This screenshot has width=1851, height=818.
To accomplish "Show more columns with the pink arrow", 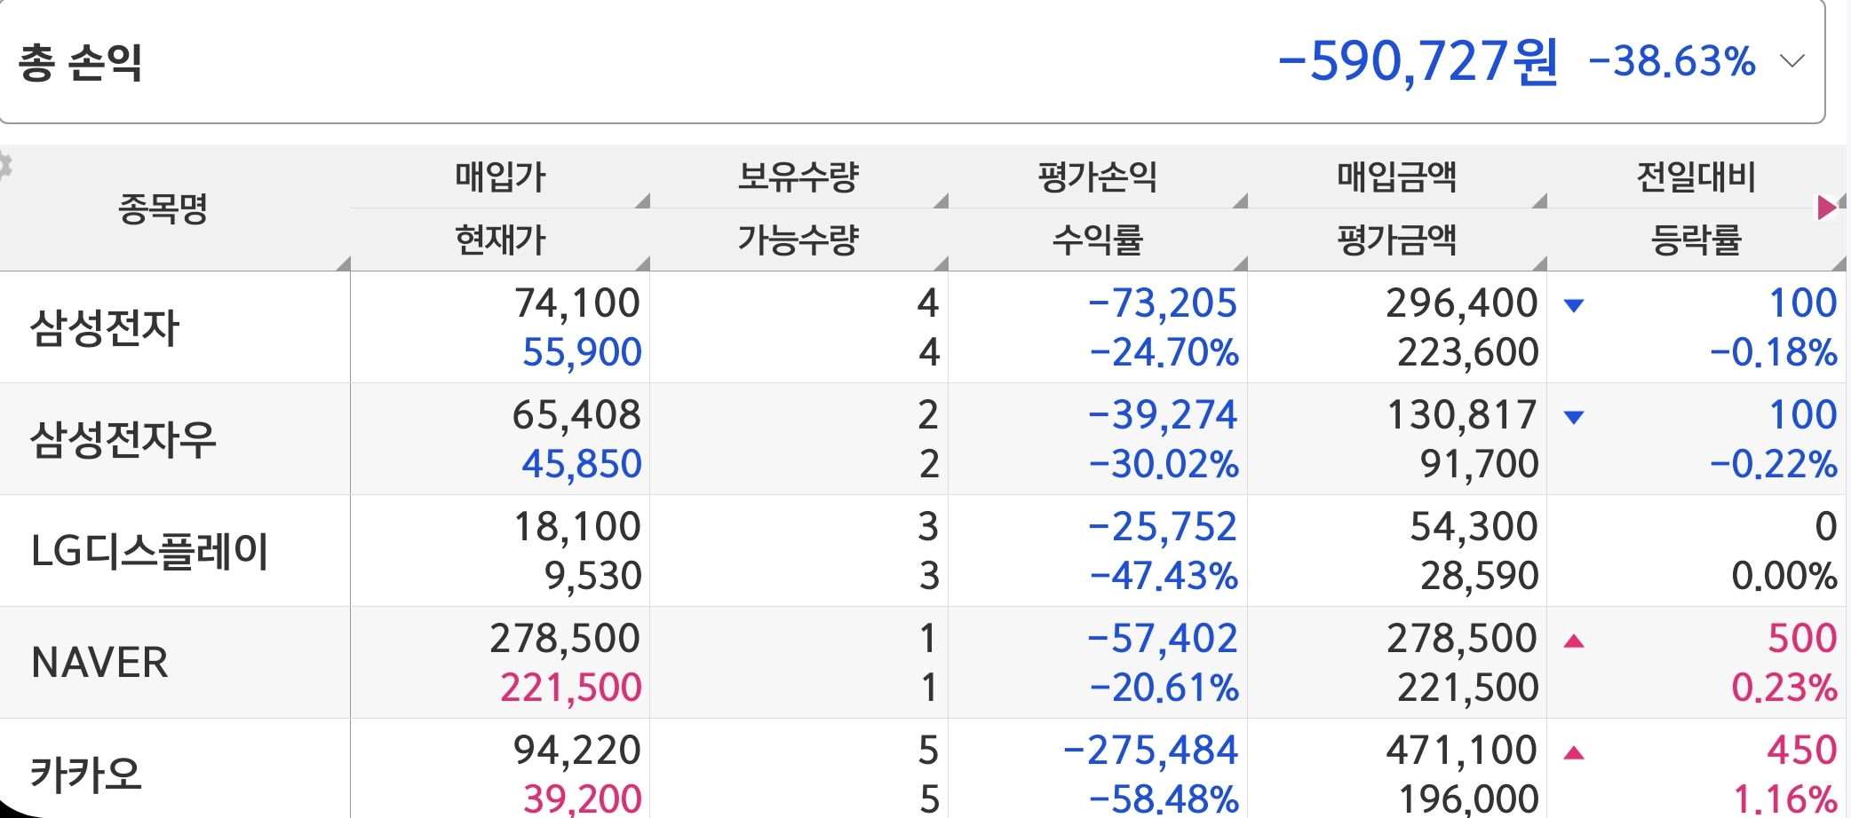I will pos(1827,208).
